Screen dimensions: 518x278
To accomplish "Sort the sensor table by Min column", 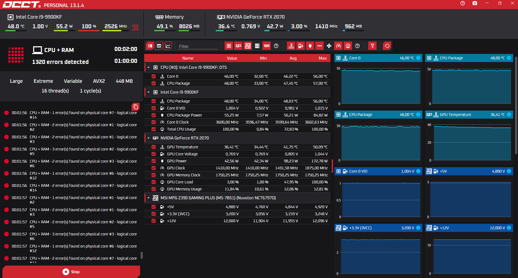I will [x=263, y=58].
